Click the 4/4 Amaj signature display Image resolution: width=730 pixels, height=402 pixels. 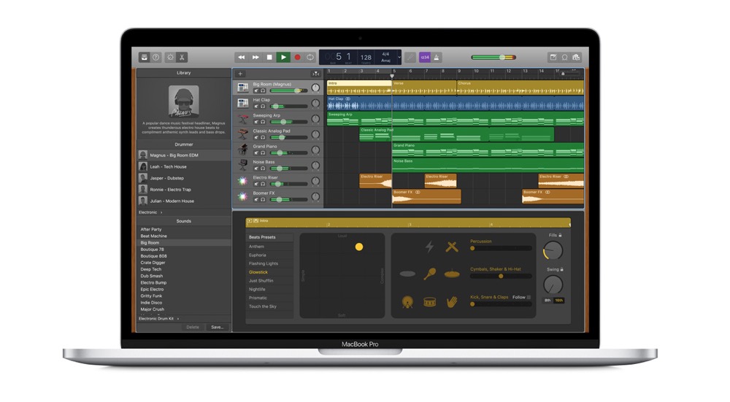tap(385, 57)
